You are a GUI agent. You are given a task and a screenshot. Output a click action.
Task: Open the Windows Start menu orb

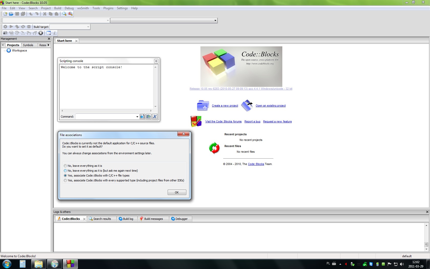[x=7, y=264]
